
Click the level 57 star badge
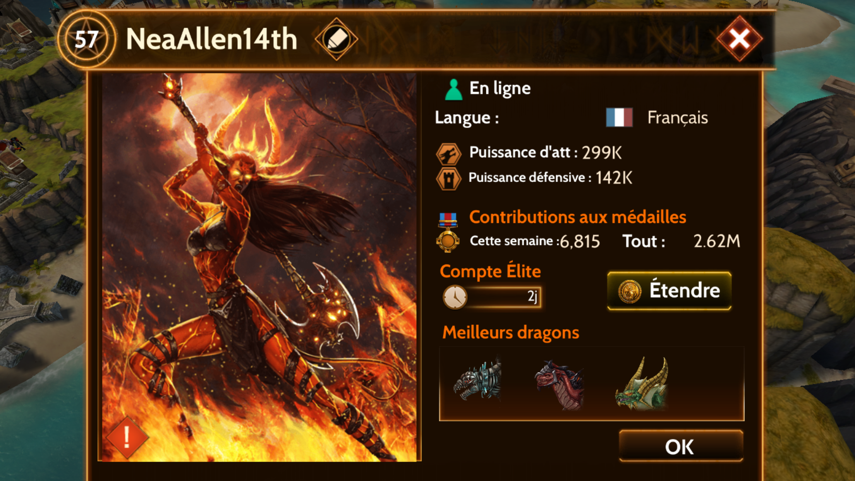(x=86, y=39)
